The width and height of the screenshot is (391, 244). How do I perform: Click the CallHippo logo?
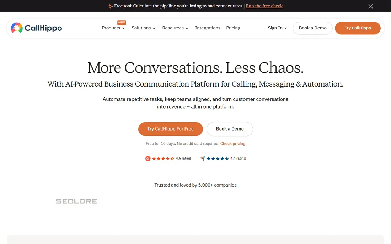click(x=36, y=28)
